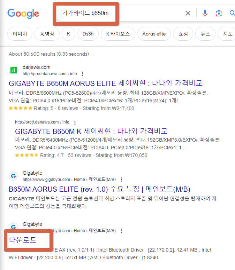Screen dimensions: 235x270
Task: Select the K 바이오스 filter chip
Action: click(118, 34)
